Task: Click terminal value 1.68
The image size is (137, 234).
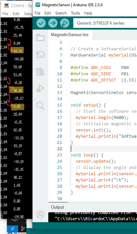Action: [17, 185]
